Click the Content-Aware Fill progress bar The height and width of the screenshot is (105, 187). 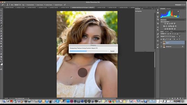coord(88,51)
